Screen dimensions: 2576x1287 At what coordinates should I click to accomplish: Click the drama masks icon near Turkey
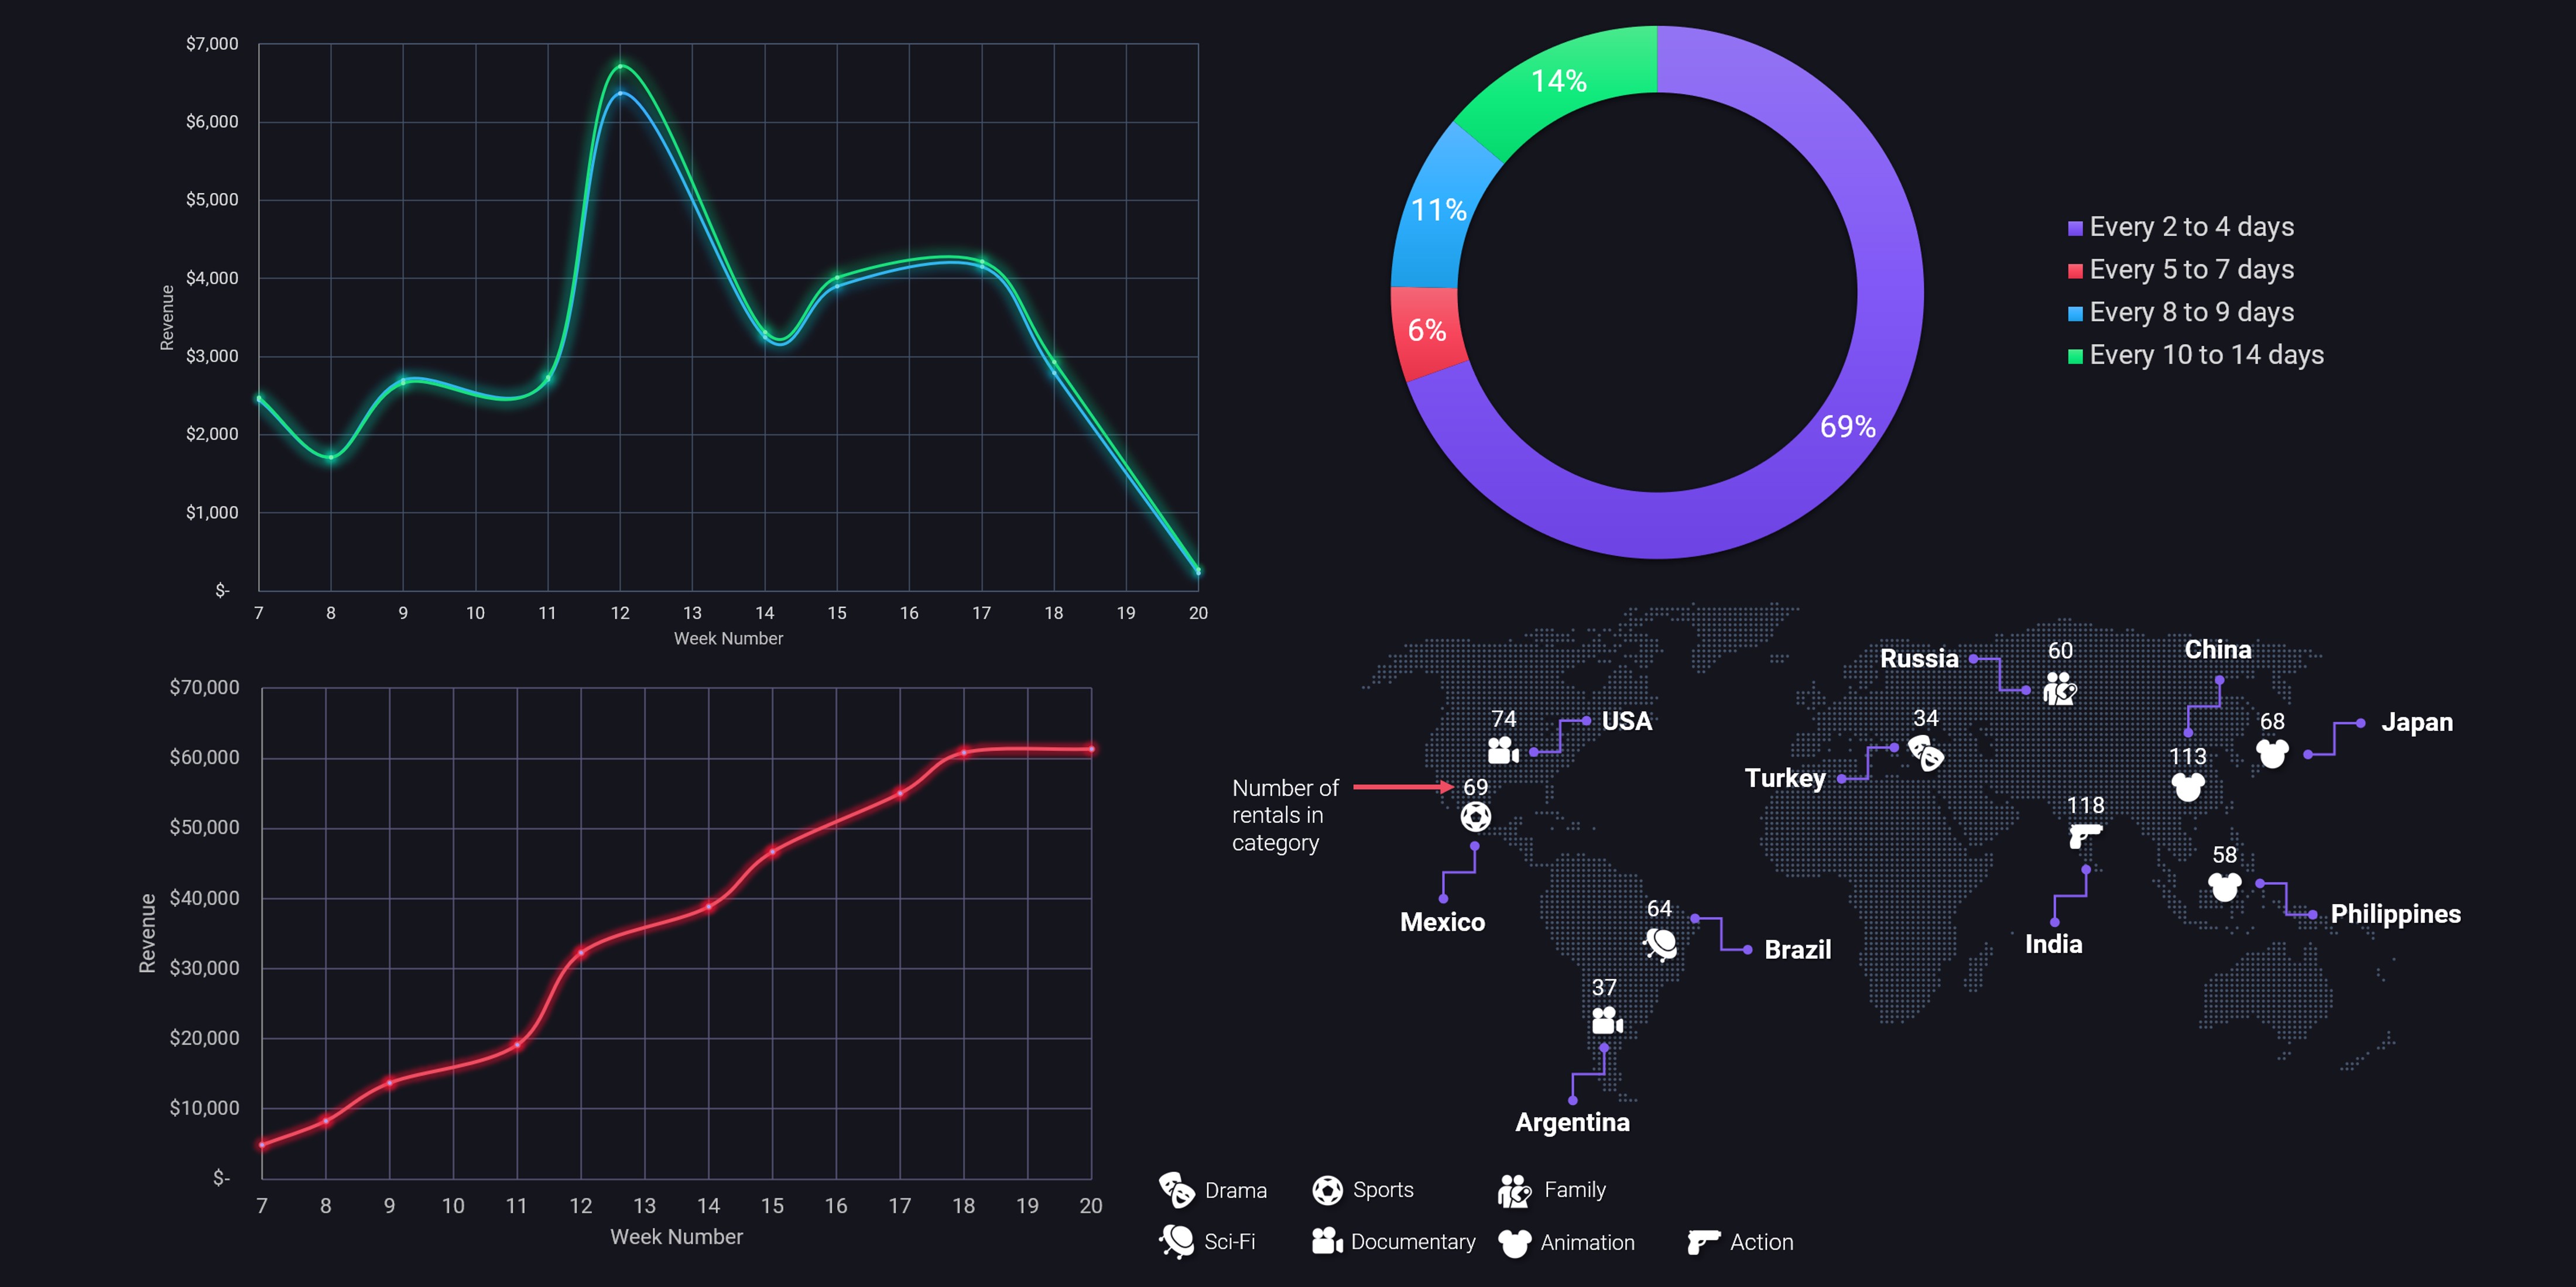pyautogui.click(x=1926, y=752)
